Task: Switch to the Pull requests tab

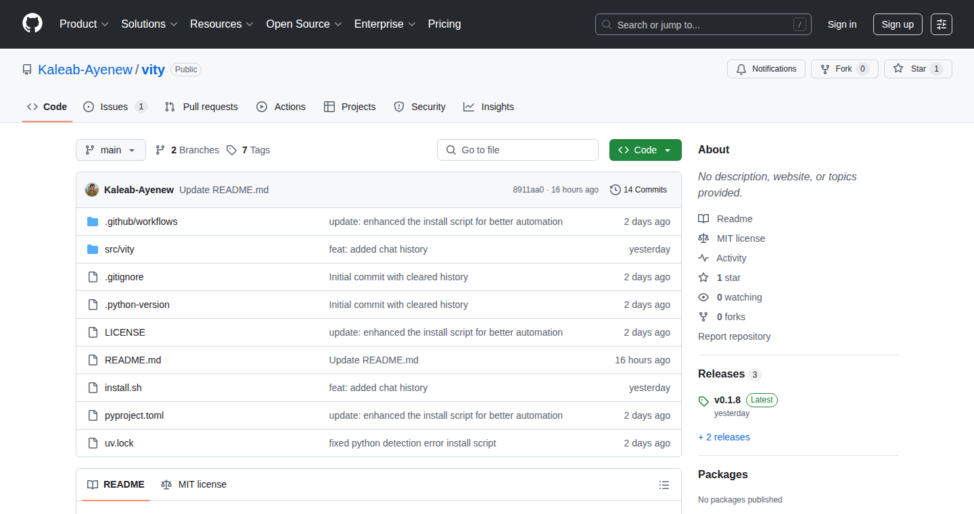Action: [202, 107]
